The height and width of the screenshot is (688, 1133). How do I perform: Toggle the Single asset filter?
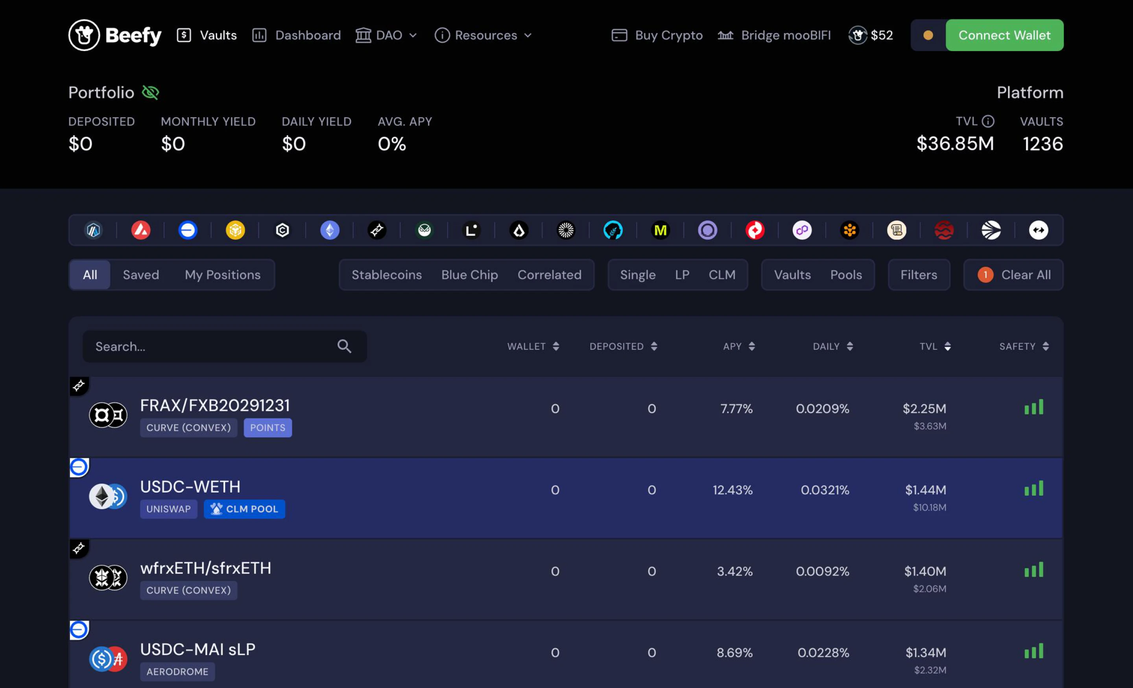pyautogui.click(x=638, y=275)
